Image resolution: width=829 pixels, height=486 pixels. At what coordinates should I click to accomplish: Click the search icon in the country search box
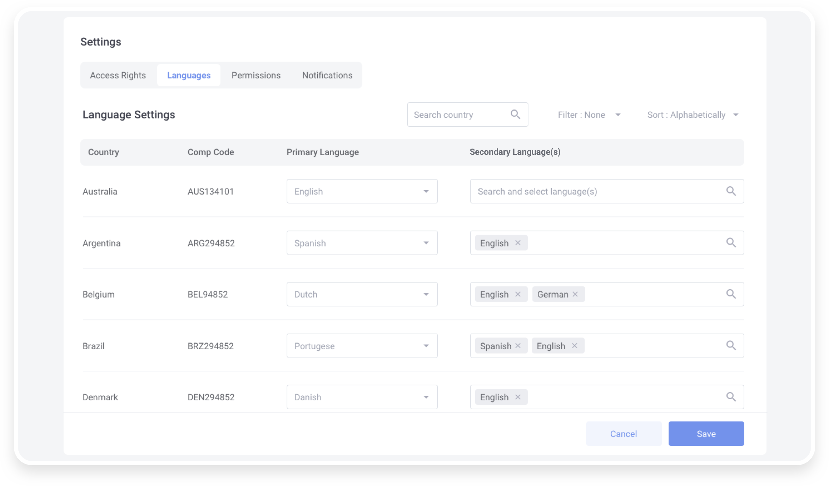tap(515, 114)
